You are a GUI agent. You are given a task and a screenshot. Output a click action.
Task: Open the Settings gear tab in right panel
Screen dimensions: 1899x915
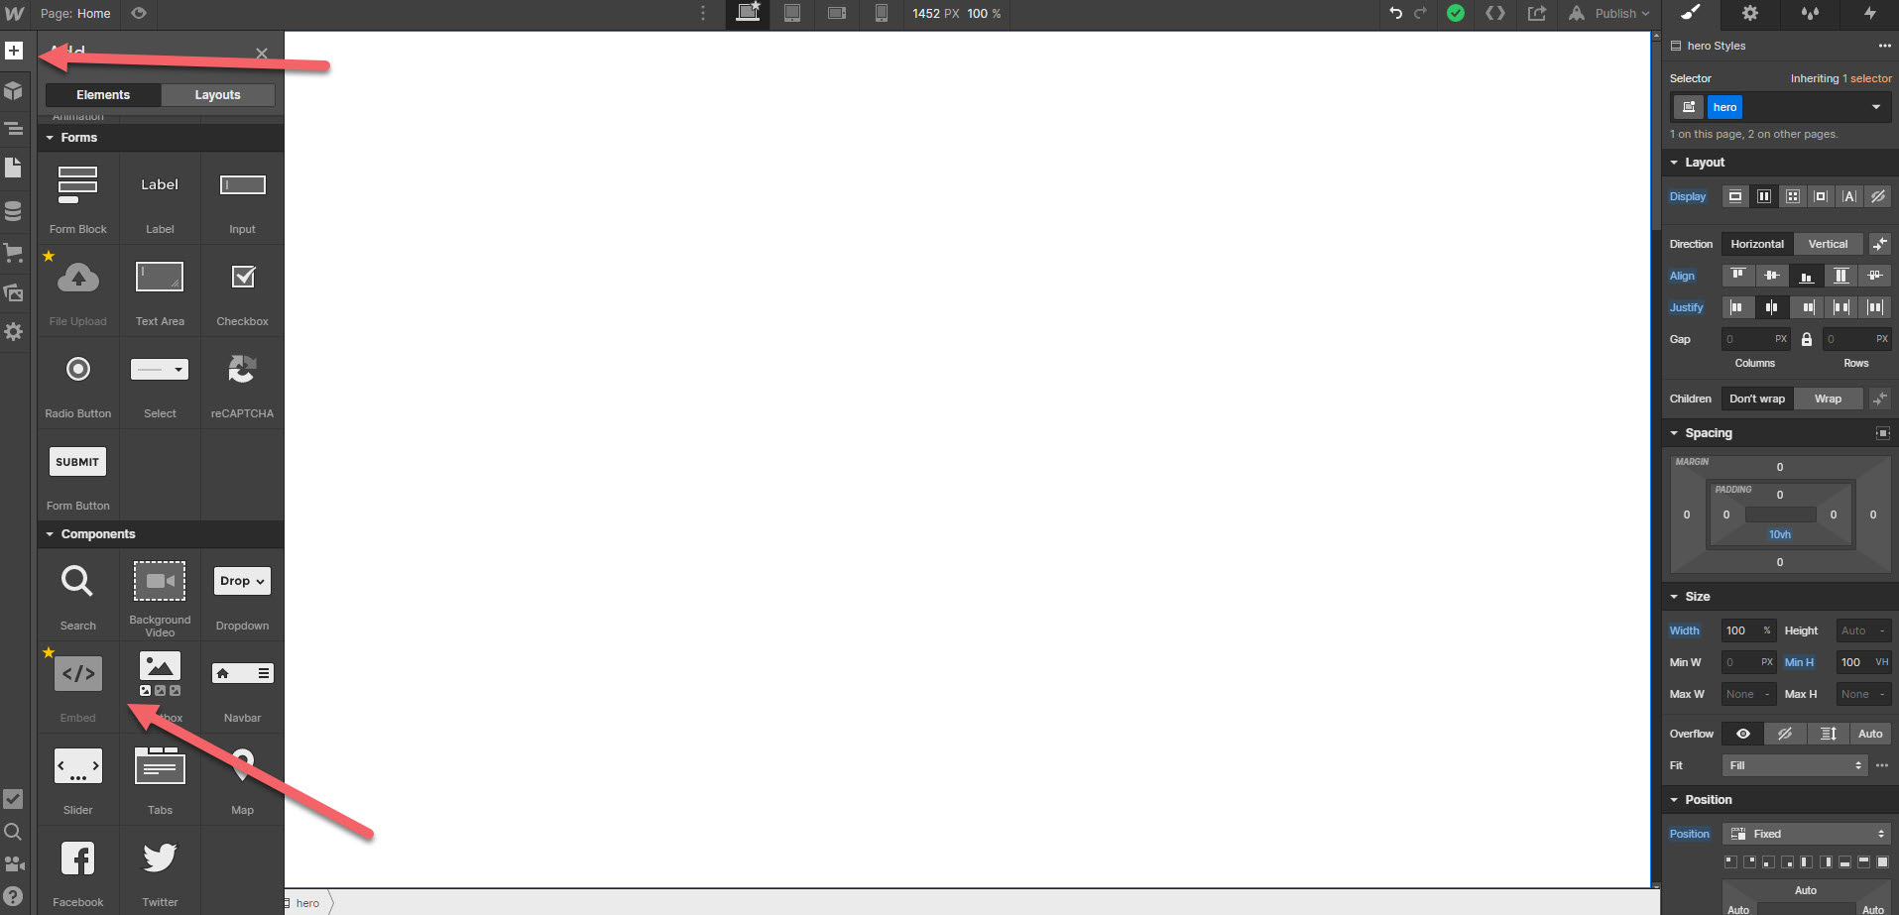click(1750, 13)
